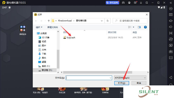Image resolution: width=174 pixels, height=98 pixels.
Task: Select 图片 folder in navigation tree
Action: (x=42, y=46)
